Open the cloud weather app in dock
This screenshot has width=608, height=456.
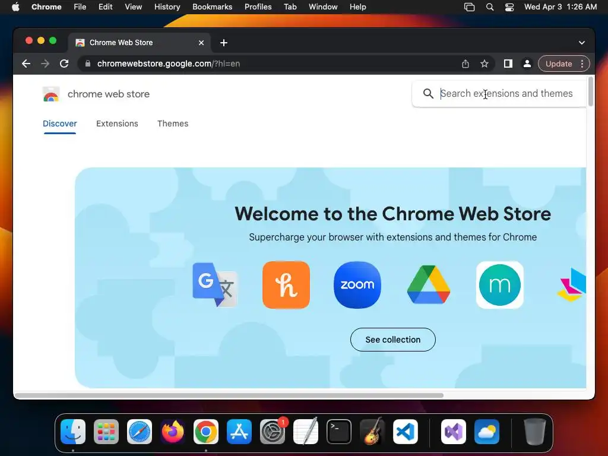coord(487,432)
